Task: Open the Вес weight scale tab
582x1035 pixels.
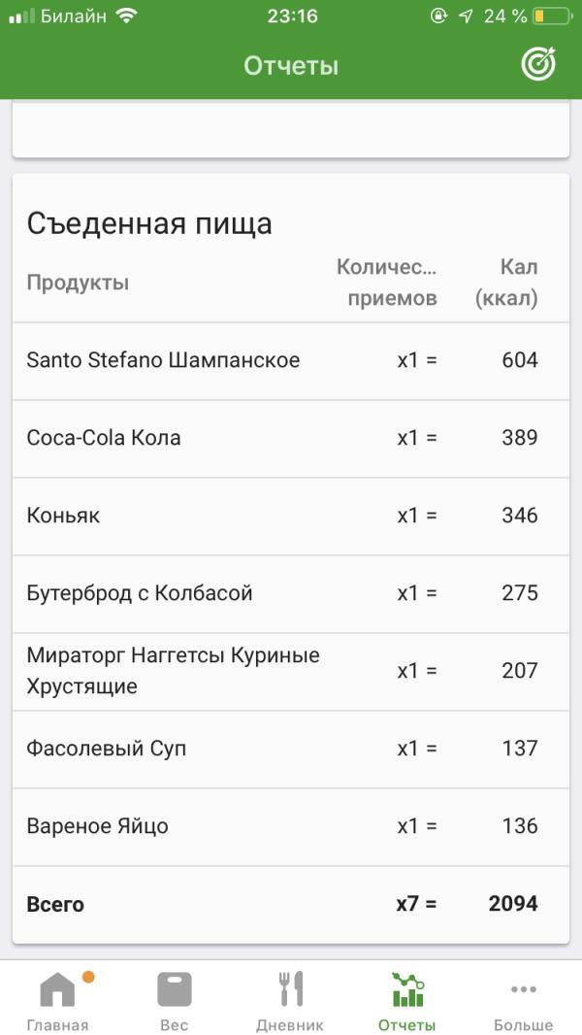Action: click(174, 989)
